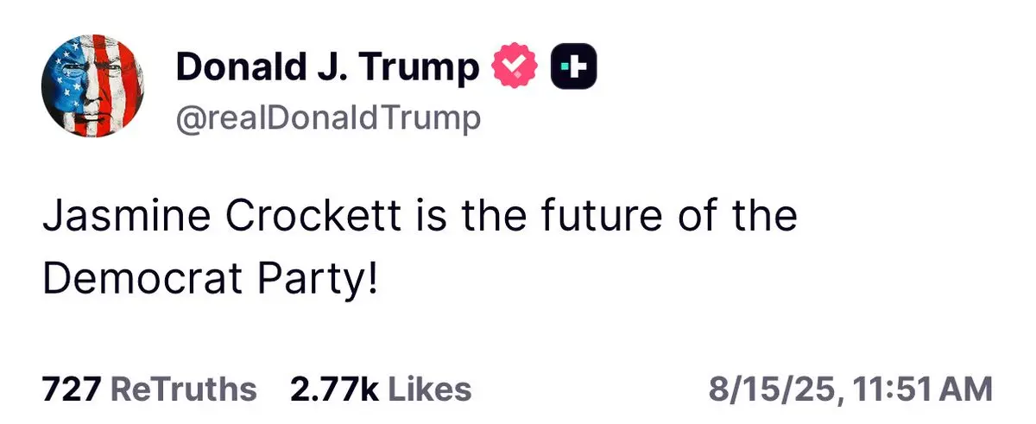View the list of 2.77k Likes
The height and width of the screenshot is (424, 1036).
(x=381, y=389)
